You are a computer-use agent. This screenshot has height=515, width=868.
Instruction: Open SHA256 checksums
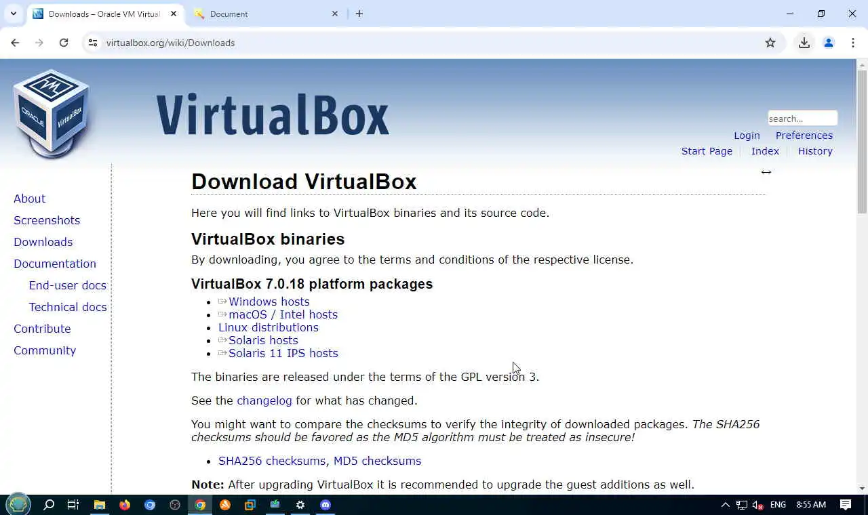click(272, 461)
